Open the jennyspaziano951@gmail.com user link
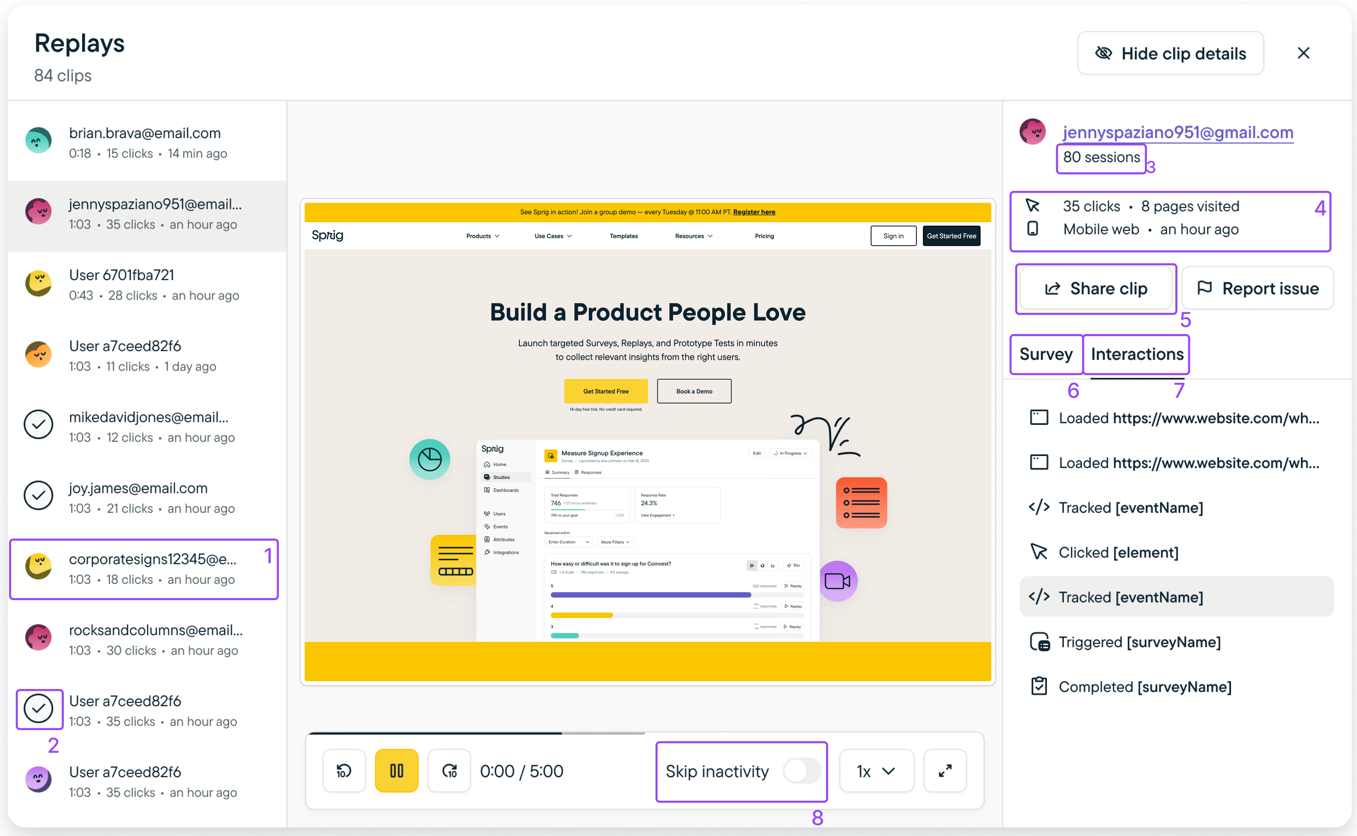1357x836 pixels. click(1178, 133)
